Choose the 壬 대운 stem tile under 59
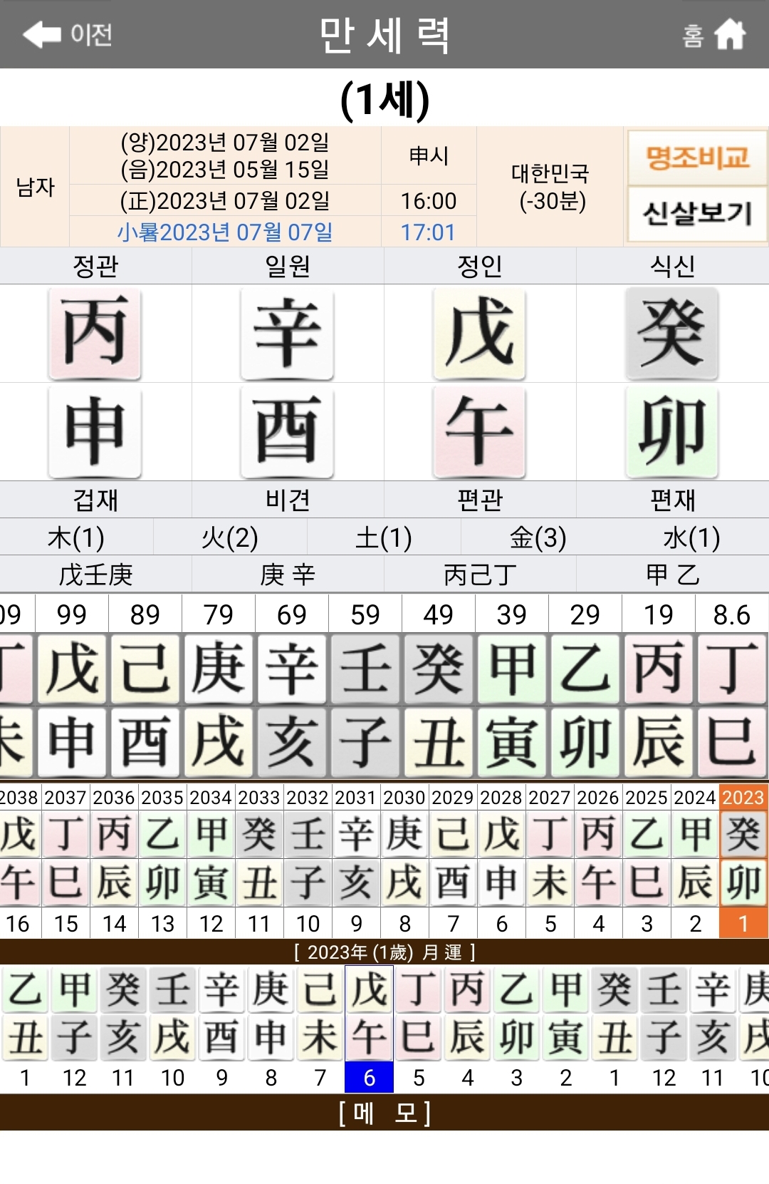 365,669
